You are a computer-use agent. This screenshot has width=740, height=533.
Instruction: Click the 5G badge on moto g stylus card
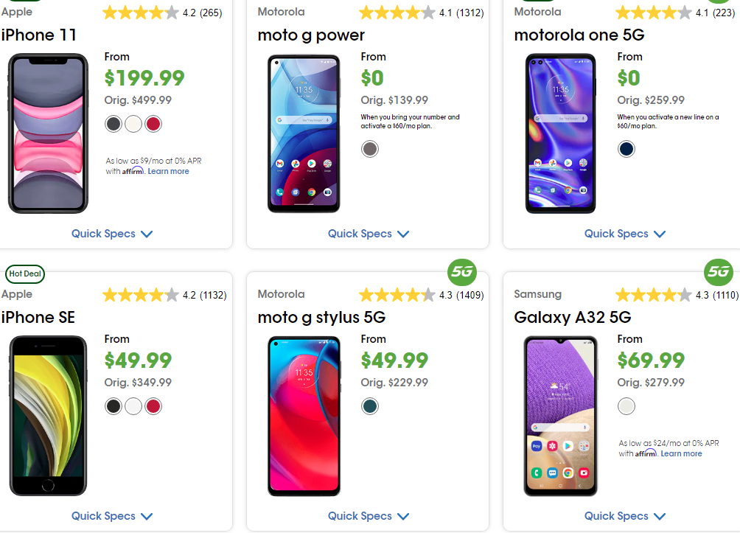[462, 271]
